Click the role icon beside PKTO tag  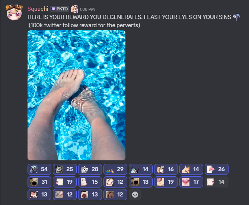[x=74, y=9]
